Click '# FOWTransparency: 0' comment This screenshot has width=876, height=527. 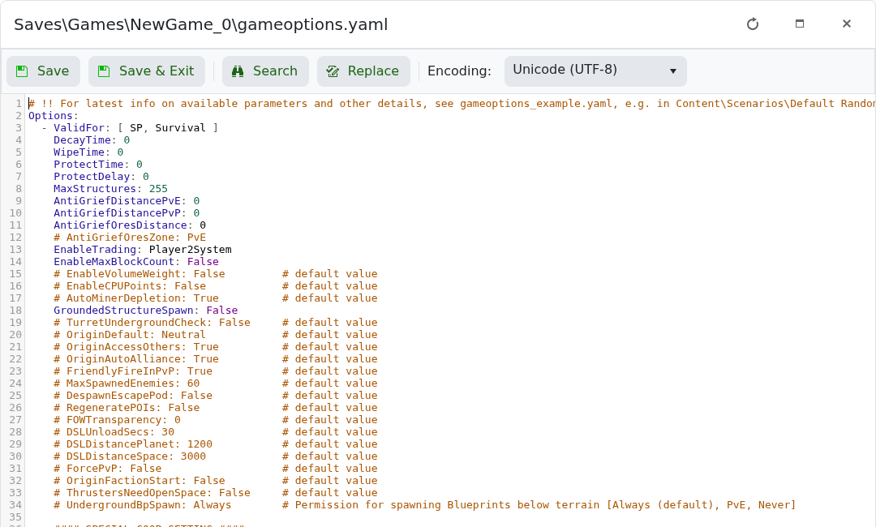[x=118, y=420]
